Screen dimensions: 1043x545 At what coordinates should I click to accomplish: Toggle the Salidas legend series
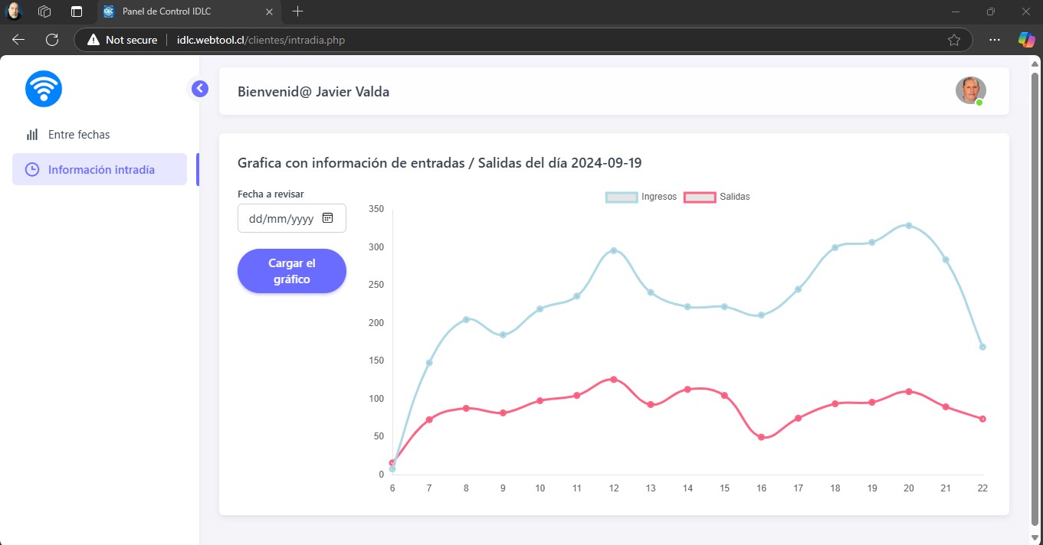(x=717, y=197)
